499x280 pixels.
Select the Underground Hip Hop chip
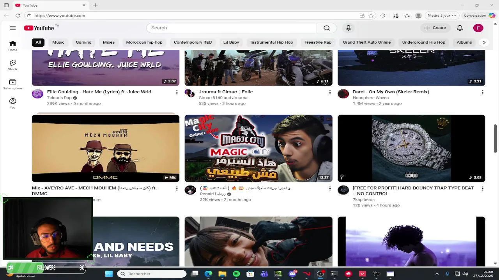click(x=424, y=42)
